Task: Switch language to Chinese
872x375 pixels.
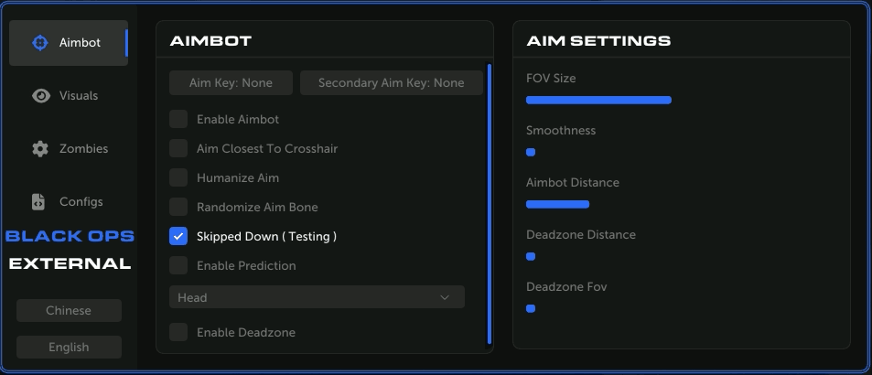Action: coord(69,310)
